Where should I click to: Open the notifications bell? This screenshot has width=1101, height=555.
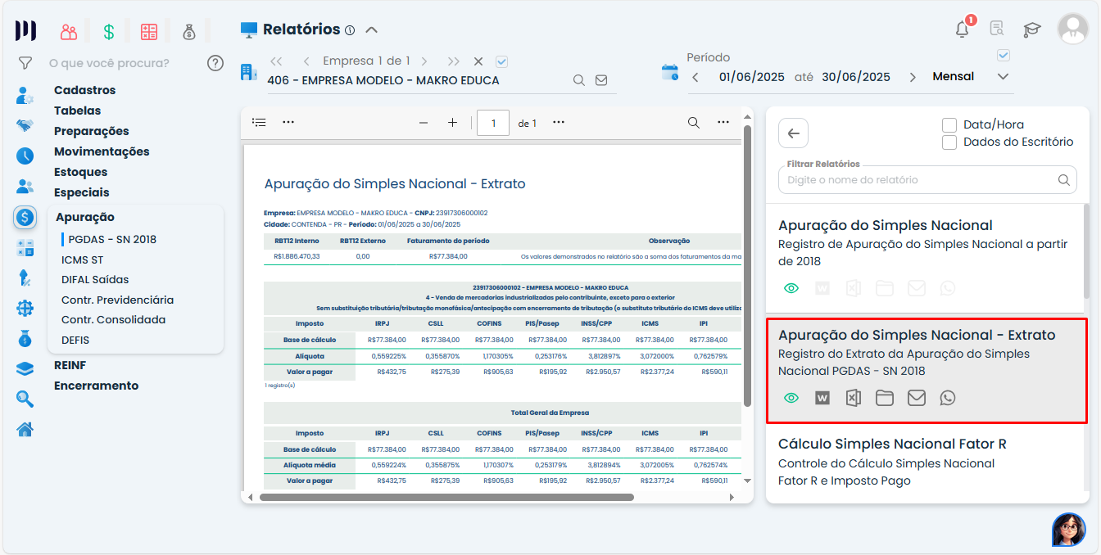point(963,29)
